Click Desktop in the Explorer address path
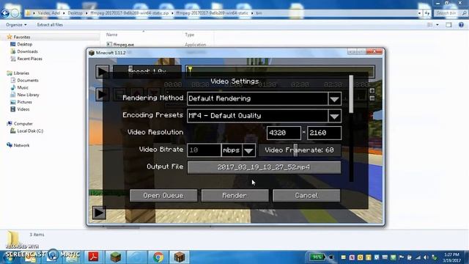This screenshot has width=469, height=264. (x=75, y=13)
